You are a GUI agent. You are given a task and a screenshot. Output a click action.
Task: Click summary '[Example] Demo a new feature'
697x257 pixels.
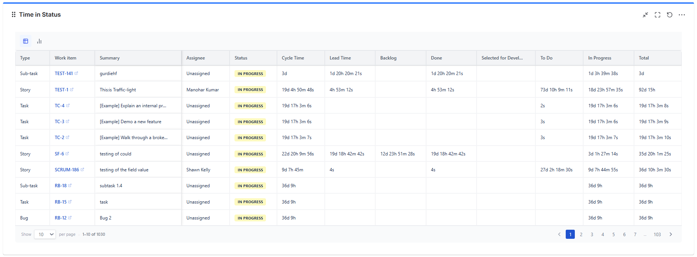click(131, 122)
